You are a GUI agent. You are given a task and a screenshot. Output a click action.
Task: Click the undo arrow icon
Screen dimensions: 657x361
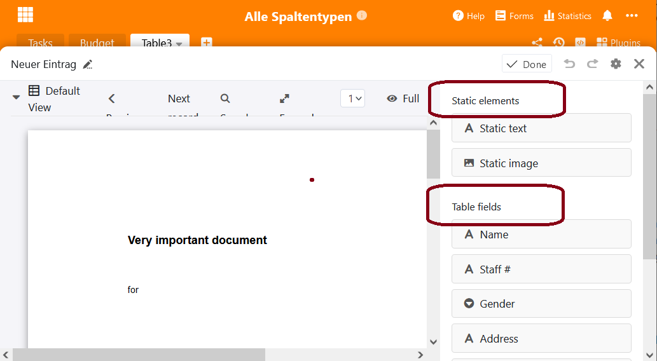click(x=569, y=64)
